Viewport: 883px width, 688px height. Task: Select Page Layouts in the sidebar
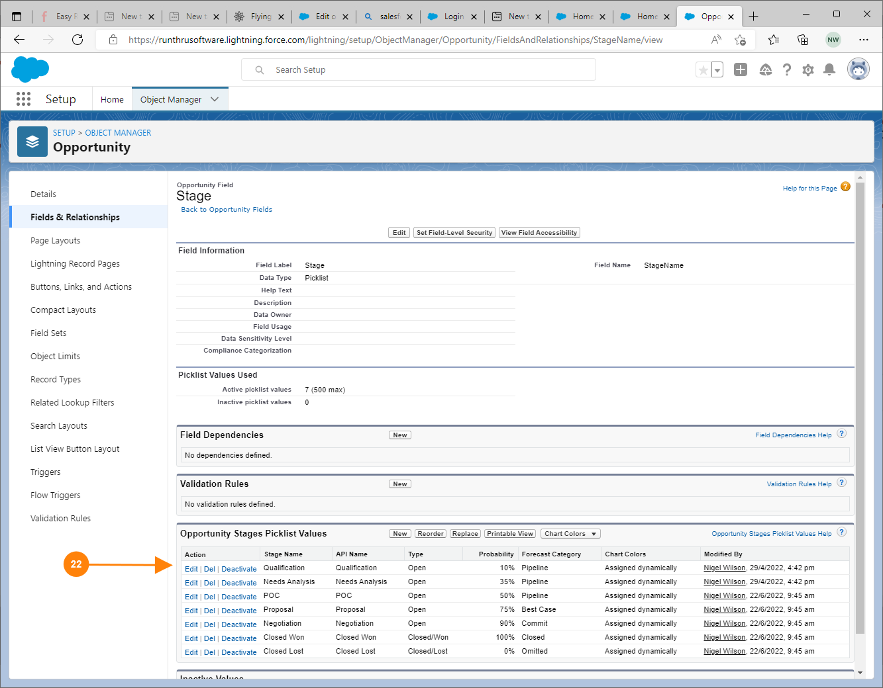(x=55, y=241)
